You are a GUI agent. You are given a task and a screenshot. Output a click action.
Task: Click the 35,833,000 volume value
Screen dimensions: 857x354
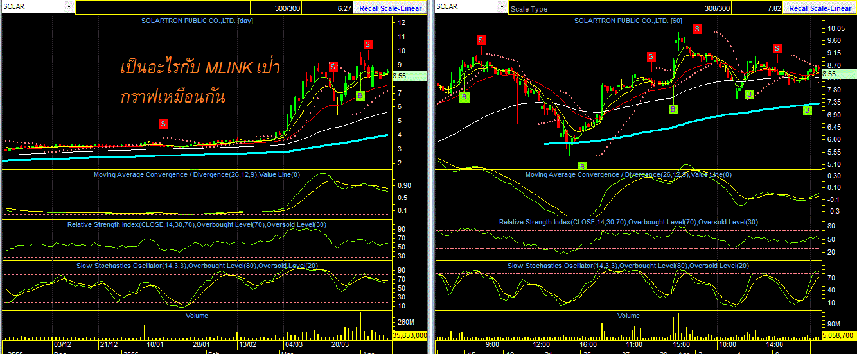[x=409, y=335]
